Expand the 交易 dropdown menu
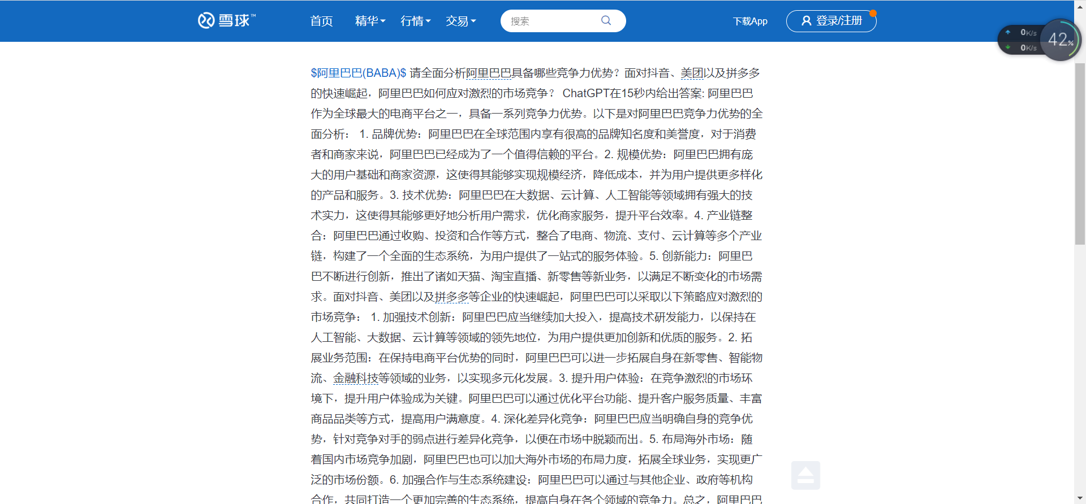This screenshot has width=1086, height=504. click(460, 21)
